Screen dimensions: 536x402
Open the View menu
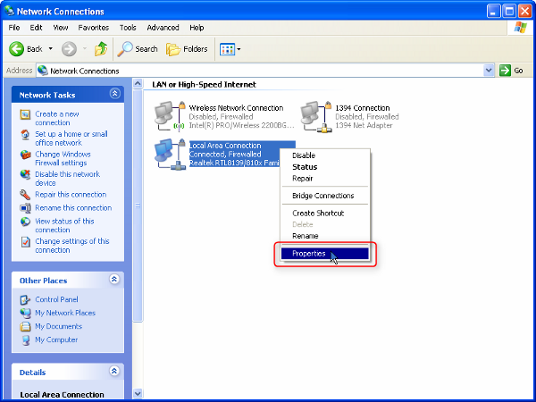61,28
